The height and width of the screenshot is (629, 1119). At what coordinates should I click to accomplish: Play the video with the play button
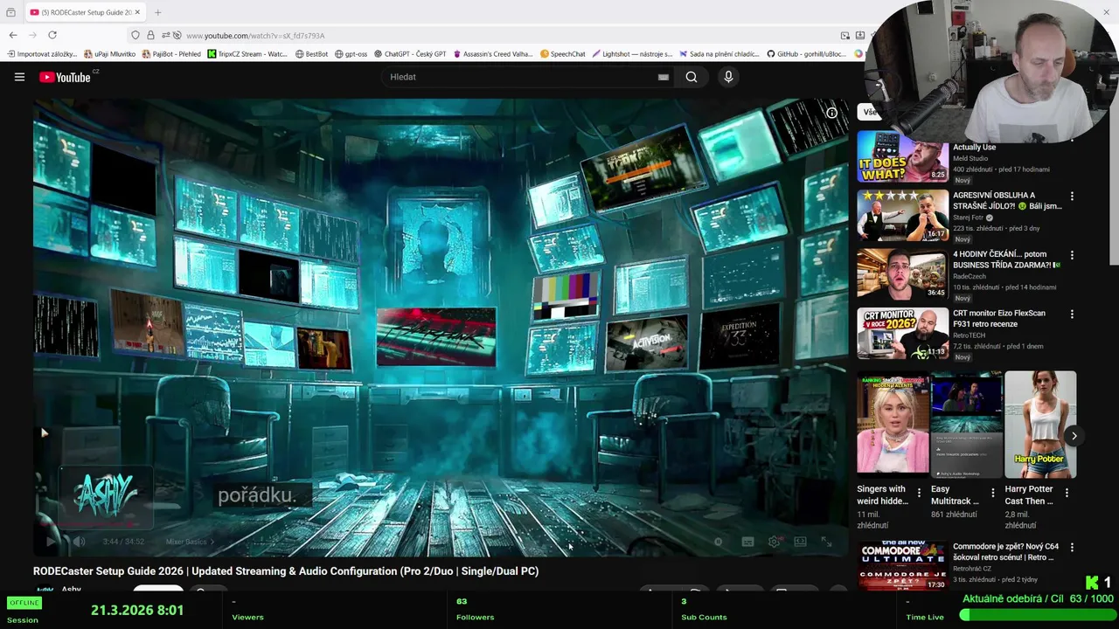click(49, 542)
